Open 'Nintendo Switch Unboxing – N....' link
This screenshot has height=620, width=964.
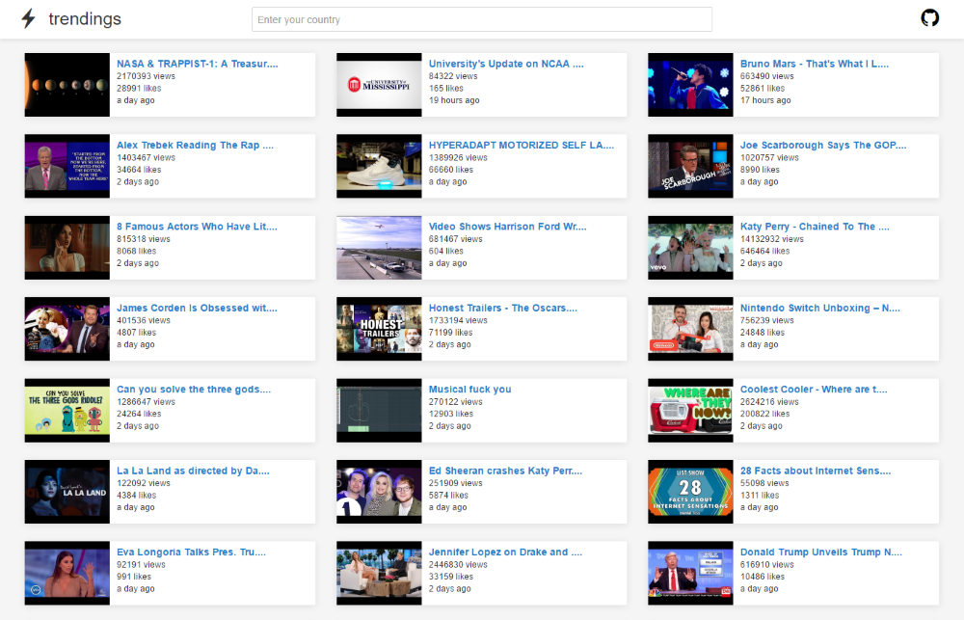pos(820,308)
